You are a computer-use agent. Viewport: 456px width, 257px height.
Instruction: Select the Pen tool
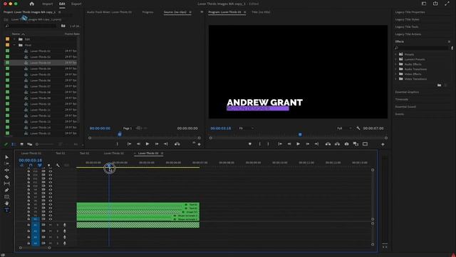pyautogui.click(x=7, y=190)
